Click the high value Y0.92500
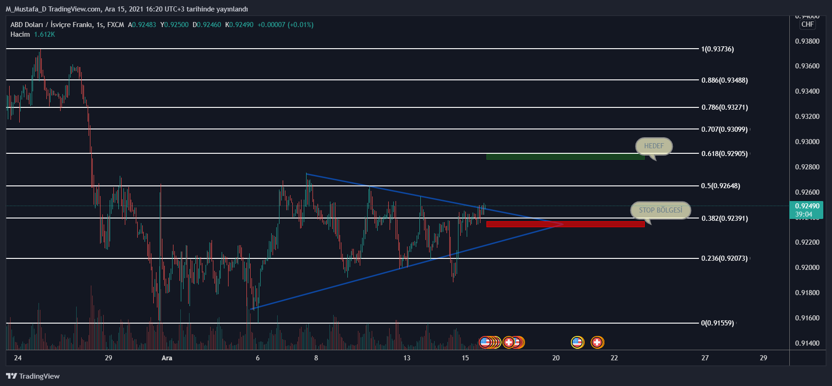832x386 pixels. tap(174, 25)
